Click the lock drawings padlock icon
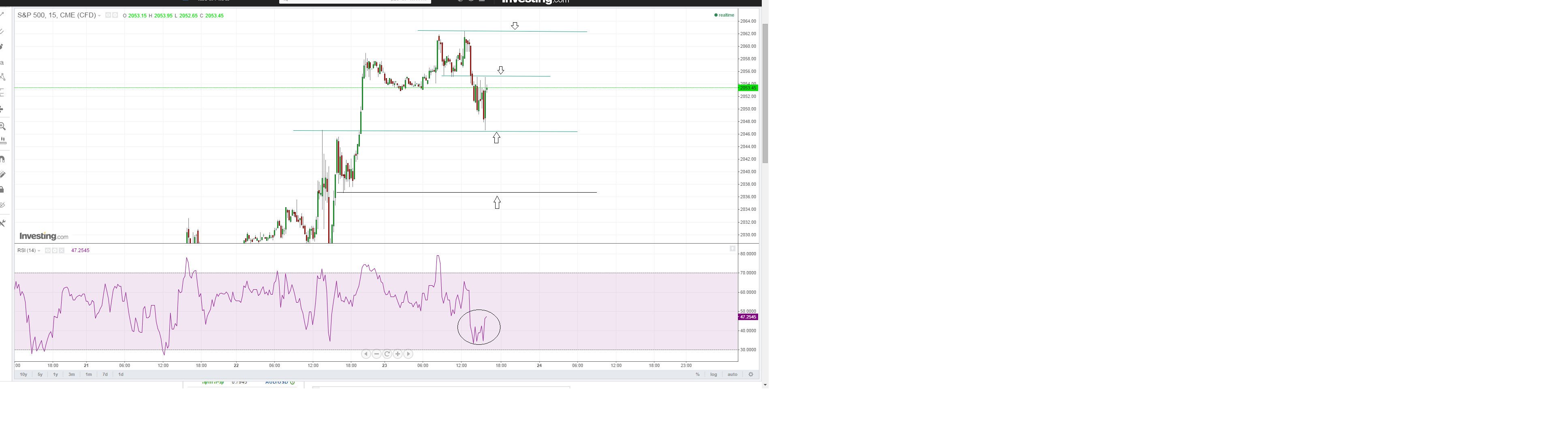Viewport: 1556px width, 437px height. (x=2, y=189)
